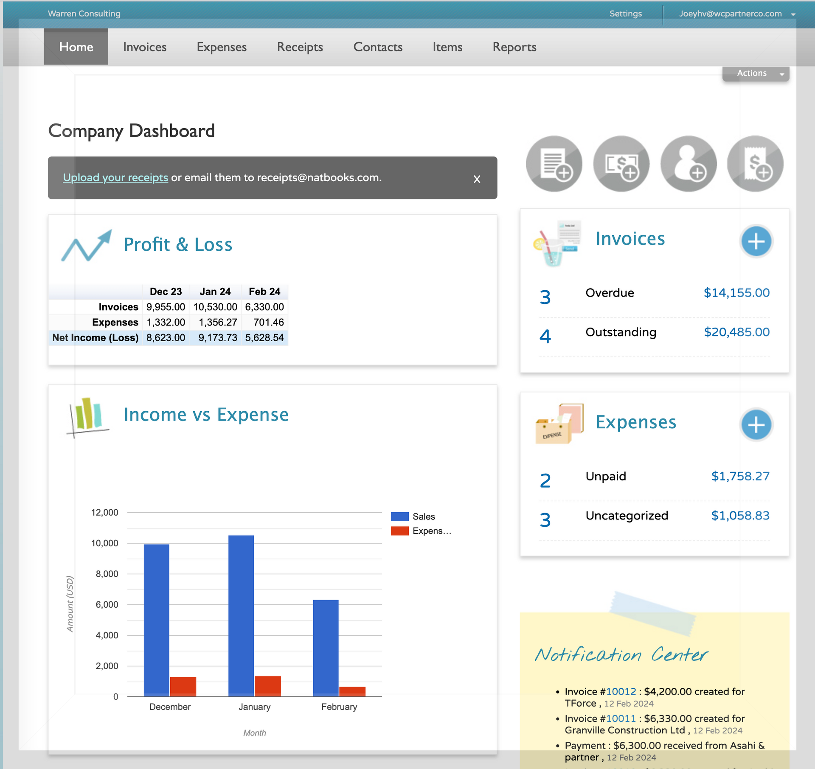This screenshot has width=815, height=769.
Task: Switch to the Reports tab
Action: [x=514, y=47]
